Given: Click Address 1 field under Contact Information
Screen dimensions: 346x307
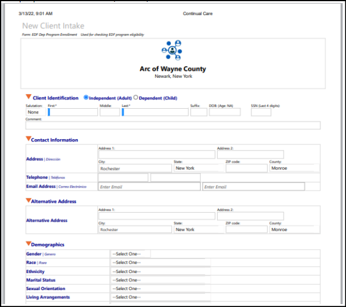Looking at the screenshot, I should [x=157, y=154].
